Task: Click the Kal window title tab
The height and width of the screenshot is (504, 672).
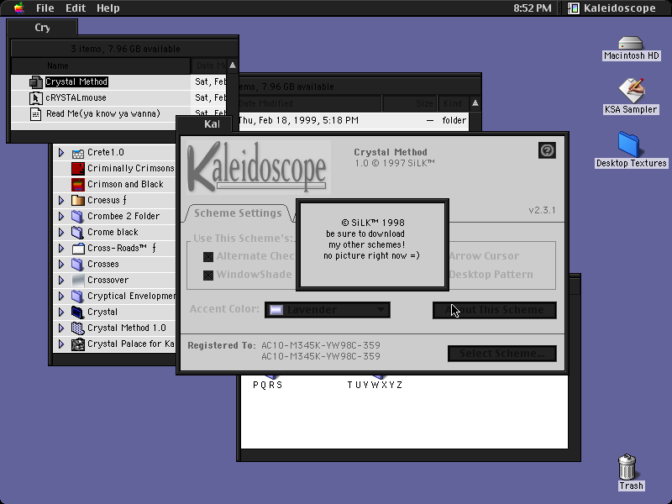Action: click(x=205, y=124)
